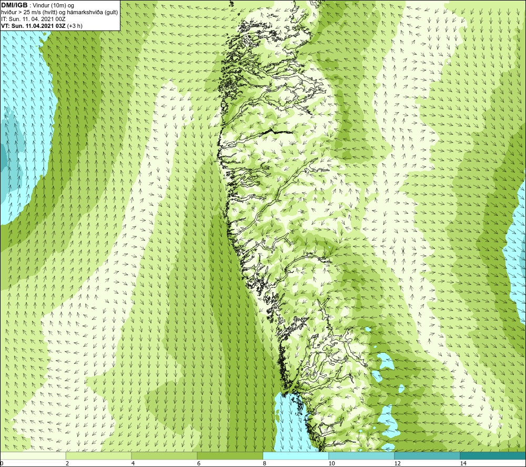Image resolution: width=526 pixels, height=467 pixels.
Task: Click the 'VT: Sun. 11.04.2021 03Z' line
Action: tap(41, 26)
